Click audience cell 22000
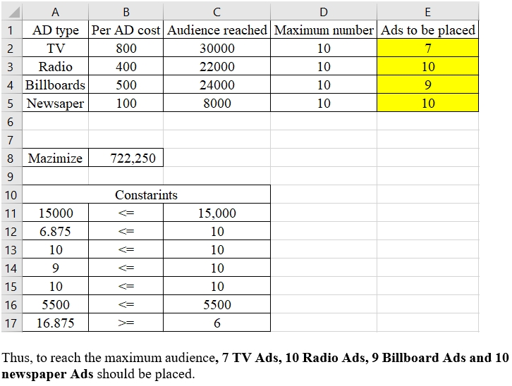The width and height of the screenshot is (512, 386). (217, 66)
